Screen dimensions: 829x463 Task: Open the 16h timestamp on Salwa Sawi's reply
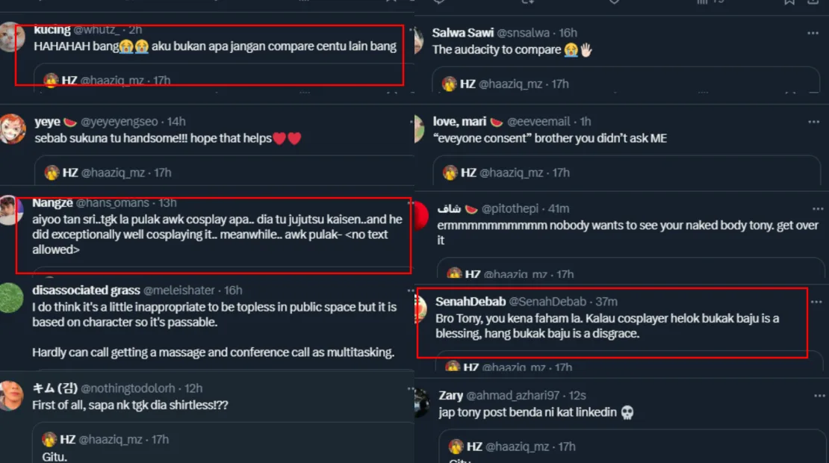[x=568, y=33]
